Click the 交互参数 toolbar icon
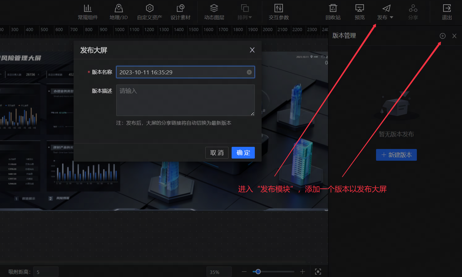 point(278,12)
